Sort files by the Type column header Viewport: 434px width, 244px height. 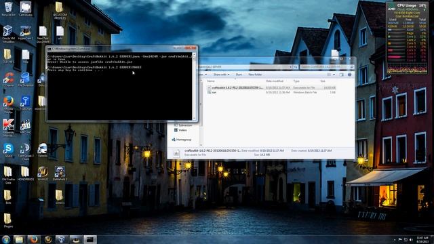(x=296, y=81)
